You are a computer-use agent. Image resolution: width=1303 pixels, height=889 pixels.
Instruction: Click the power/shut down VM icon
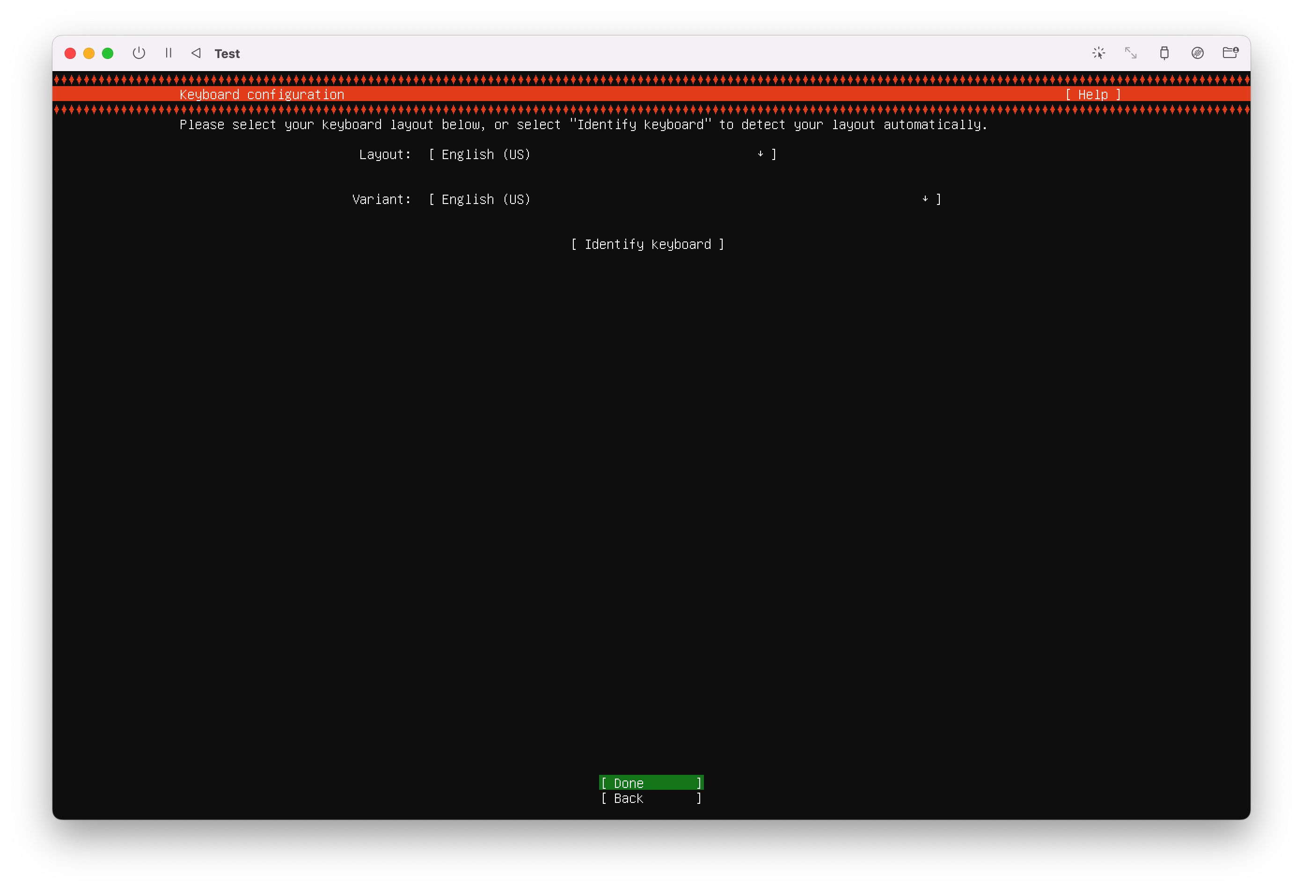(x=139, y=53)
